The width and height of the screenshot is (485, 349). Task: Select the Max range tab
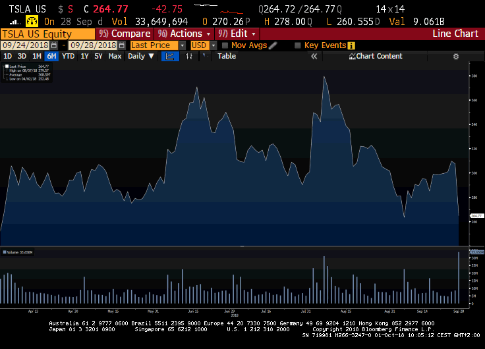click(115, 56)
